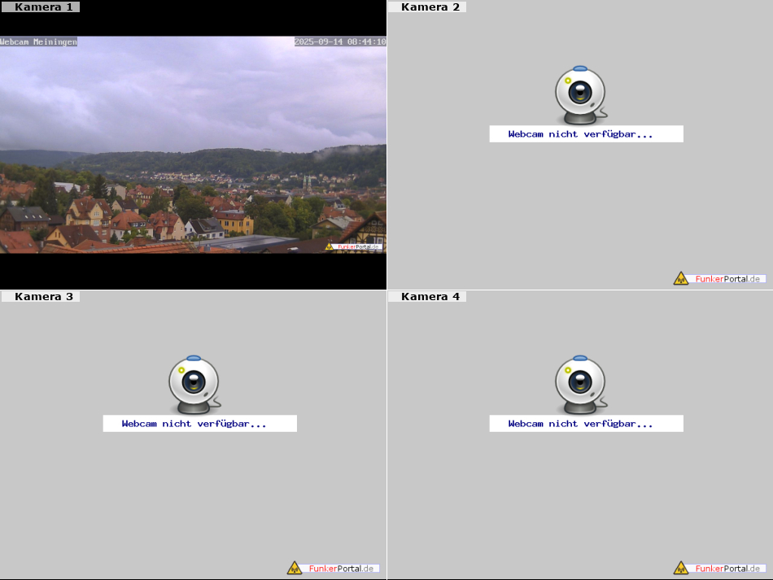Viewport: 773px width, 580px height.
Task: Click the yellow warning triangle in Kamera 4
Action: point(681,568)
